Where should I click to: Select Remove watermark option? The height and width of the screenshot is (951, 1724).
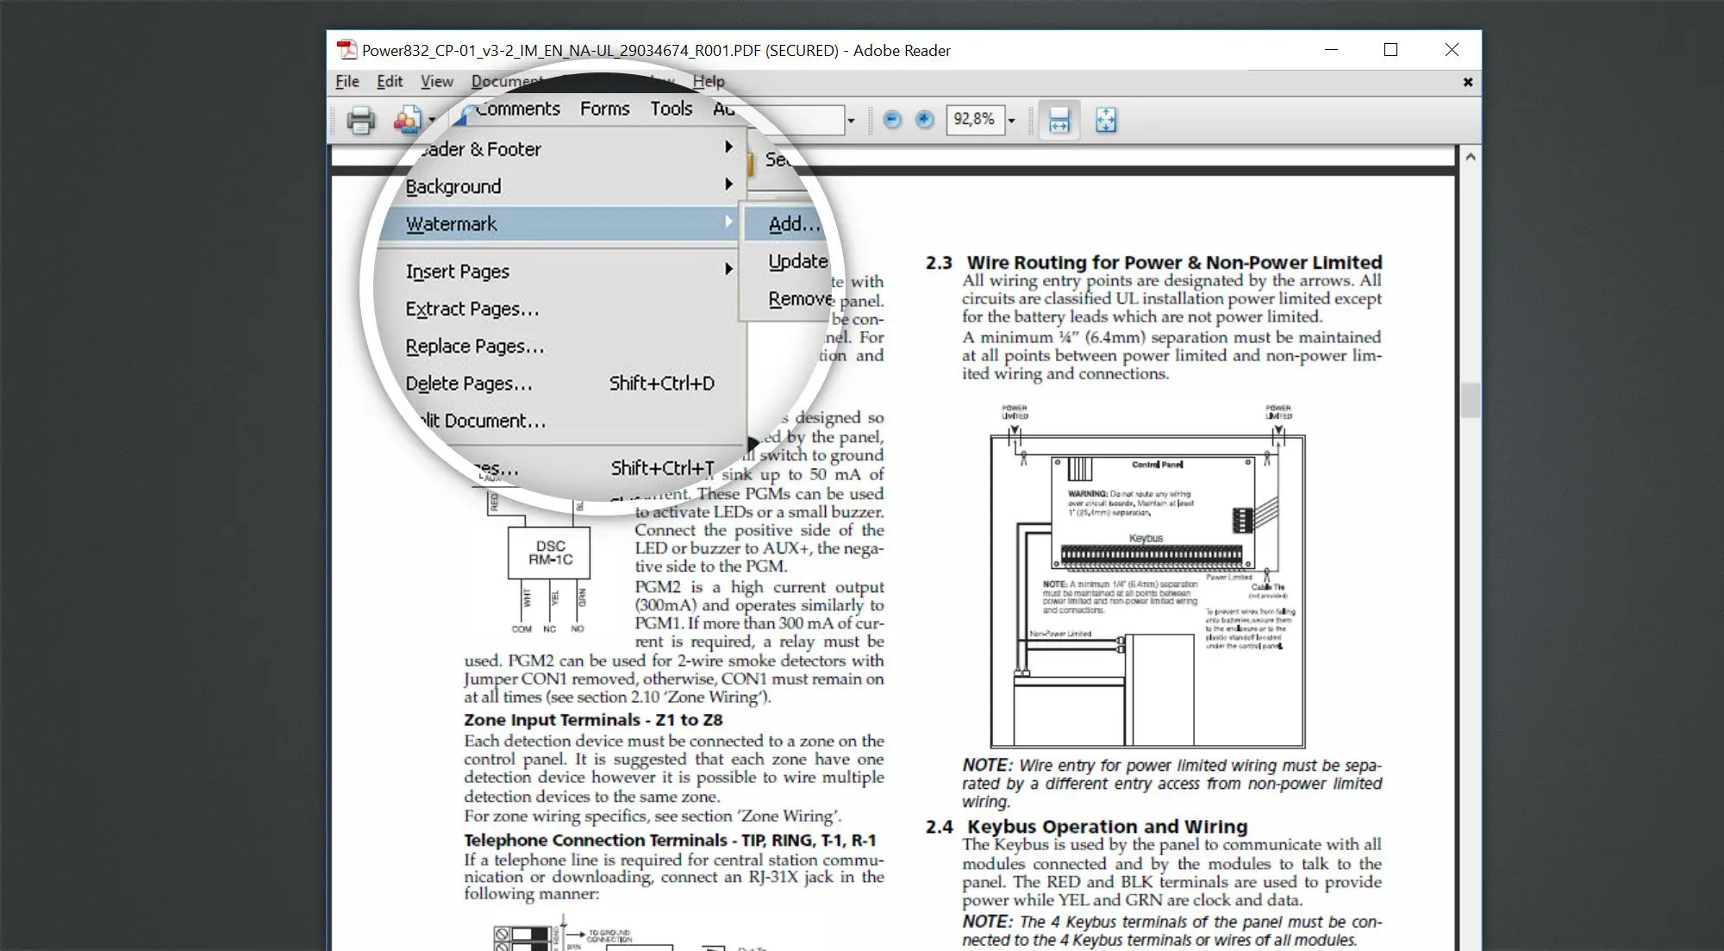point(801,298)
